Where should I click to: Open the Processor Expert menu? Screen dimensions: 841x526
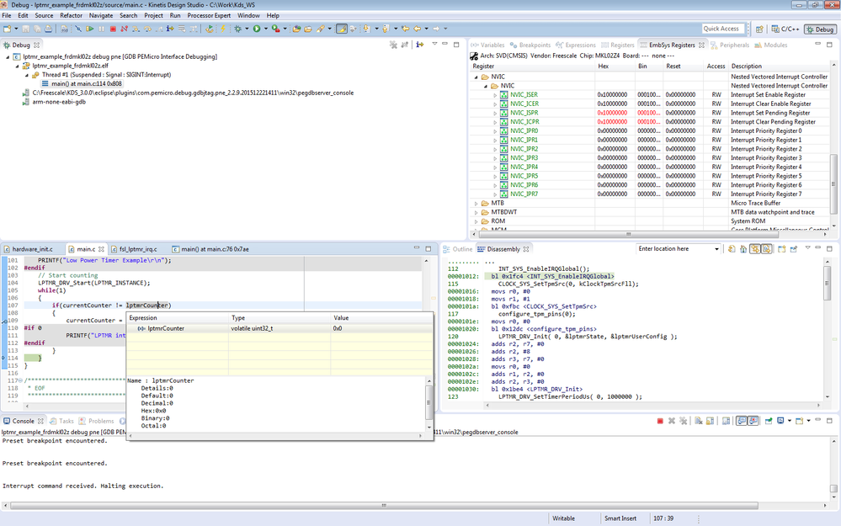point(208,15)
